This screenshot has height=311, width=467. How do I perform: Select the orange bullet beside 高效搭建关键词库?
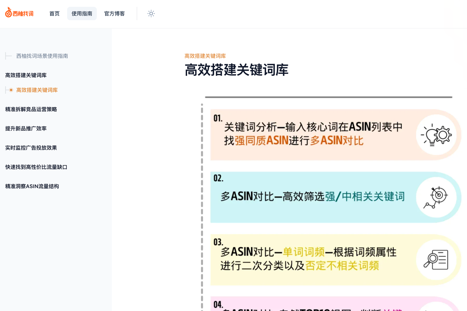pos(11,90)
